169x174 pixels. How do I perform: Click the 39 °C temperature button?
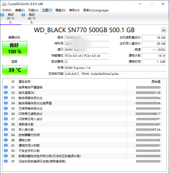15,70
